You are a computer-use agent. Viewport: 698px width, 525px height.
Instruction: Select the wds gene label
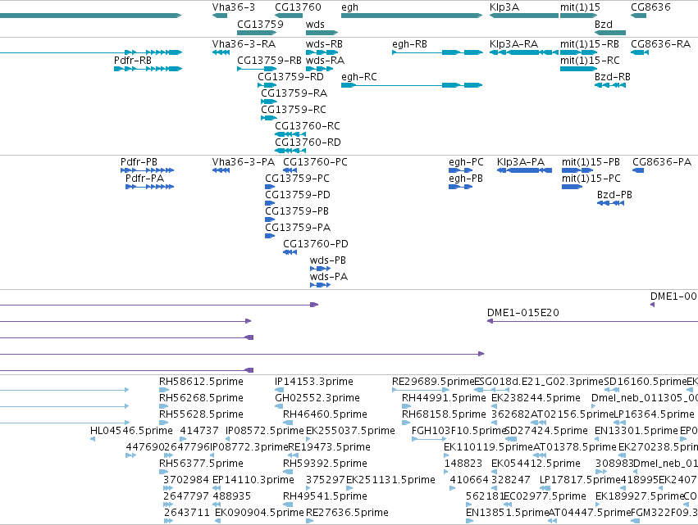315,24
